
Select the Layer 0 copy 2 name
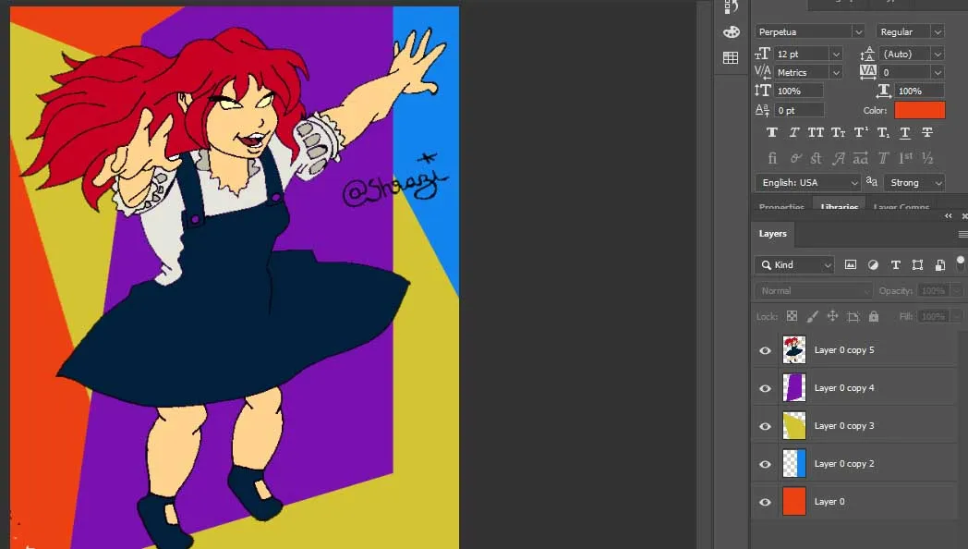[x=844, y=464]
